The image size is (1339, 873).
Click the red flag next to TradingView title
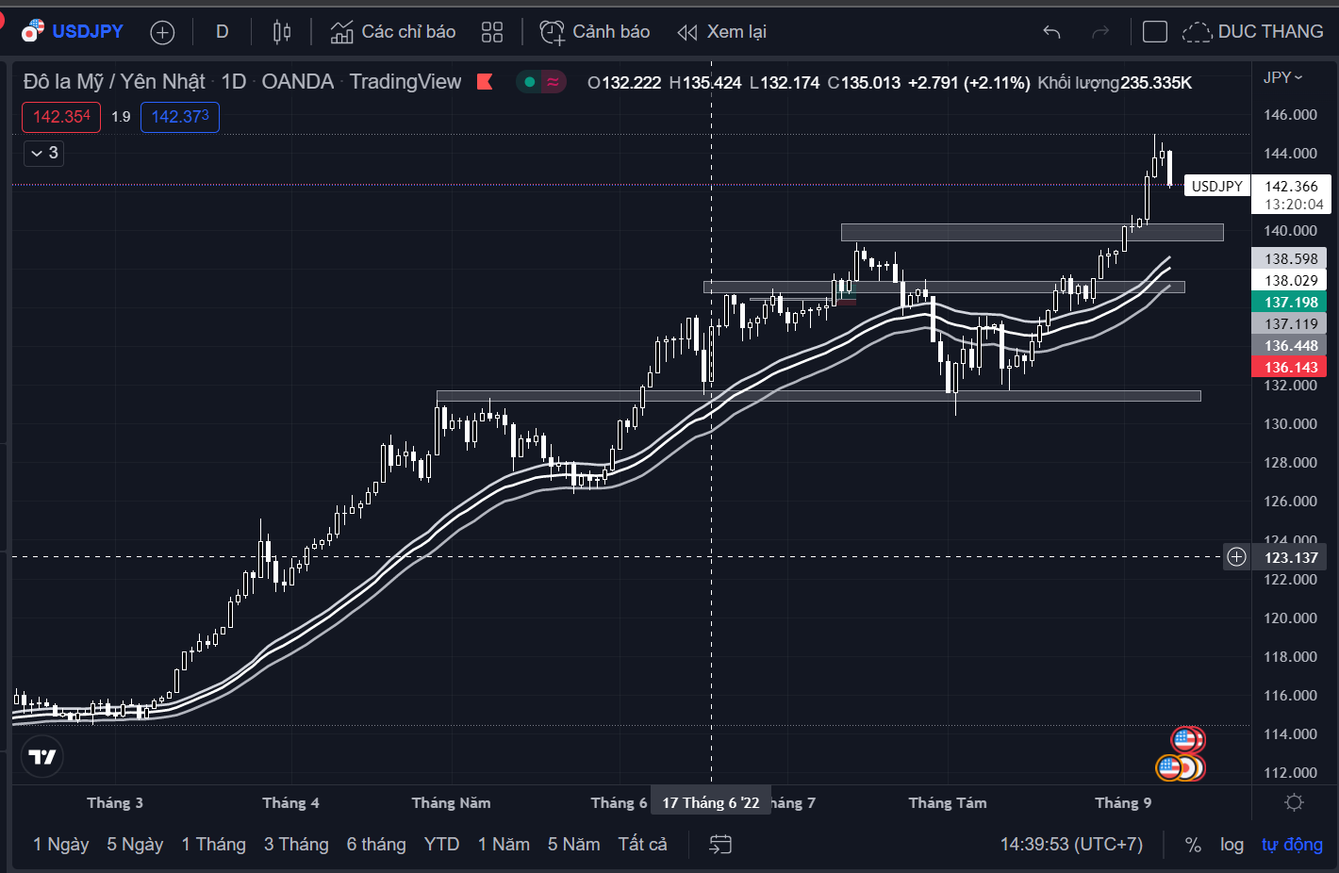[486, 82]
